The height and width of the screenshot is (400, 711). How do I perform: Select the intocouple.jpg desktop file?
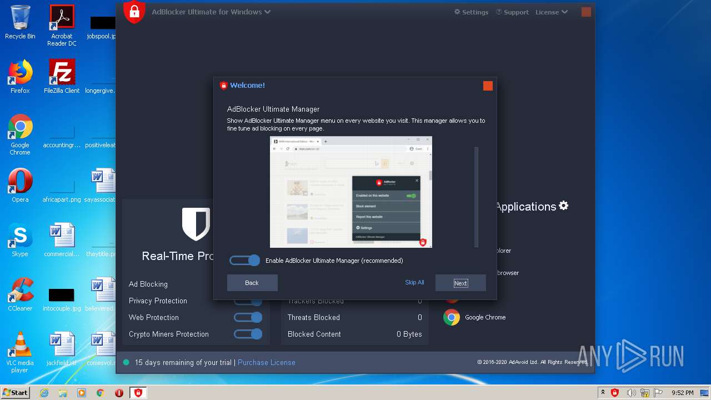[x=62, y=299]
